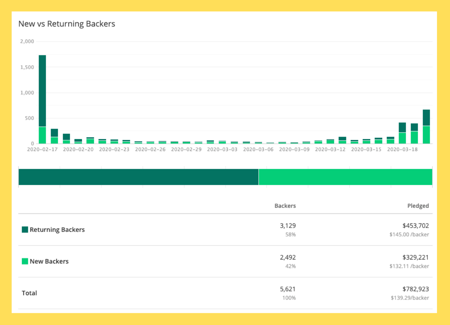Click the tallest bar at 2020-02-17
450x325 pixels.
pyautogui.click(x=42, y=99)
